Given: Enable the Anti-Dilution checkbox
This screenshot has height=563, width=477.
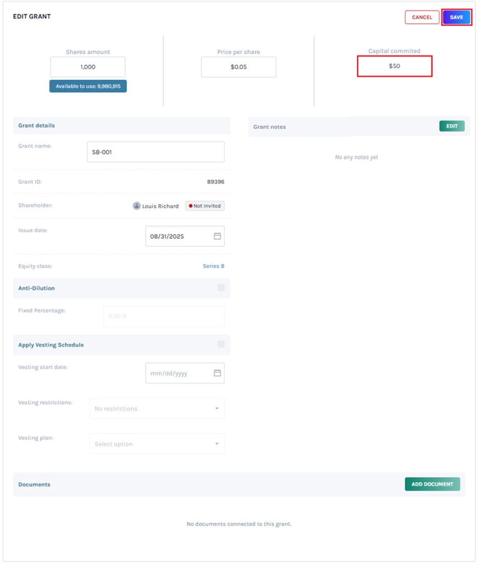Looking at the screenshot, I should [221, 288].
